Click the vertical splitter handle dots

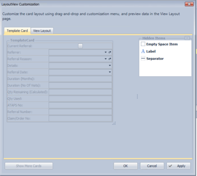(x=137, y=96)
